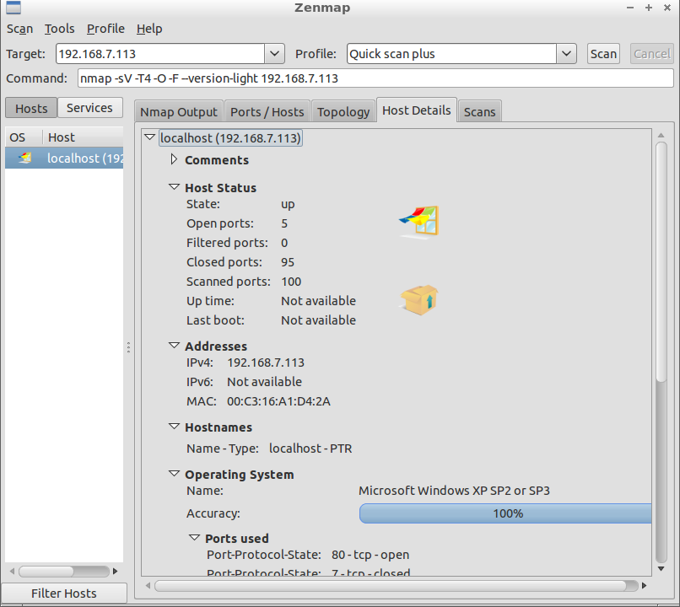Click the Host column header
The image size is (680, 607).
pos(83,137)
